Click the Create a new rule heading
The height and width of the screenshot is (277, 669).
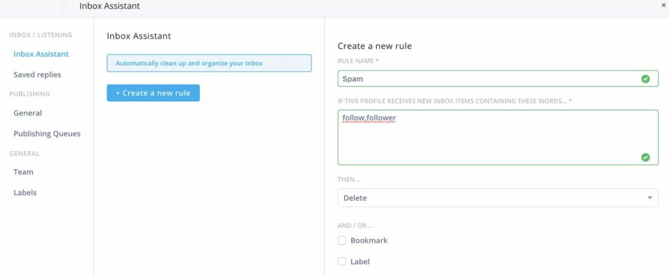374,46
